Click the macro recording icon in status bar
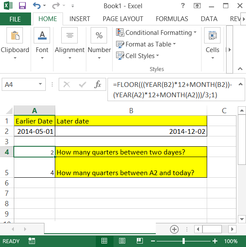The image size is (246, 247). pyautogui.click(x=32, y=241)
